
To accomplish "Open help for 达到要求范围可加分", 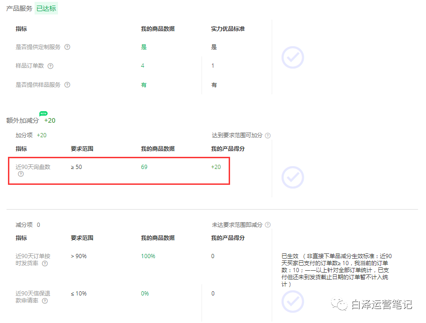I will click(x=267, y=135).
